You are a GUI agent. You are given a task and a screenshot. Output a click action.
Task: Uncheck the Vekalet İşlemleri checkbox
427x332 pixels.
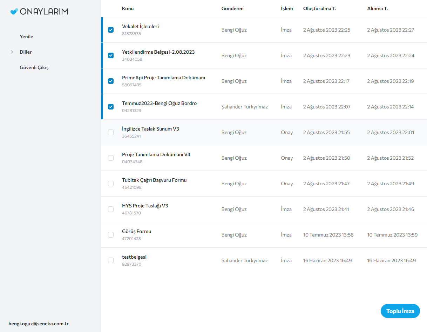pos(111,30)
